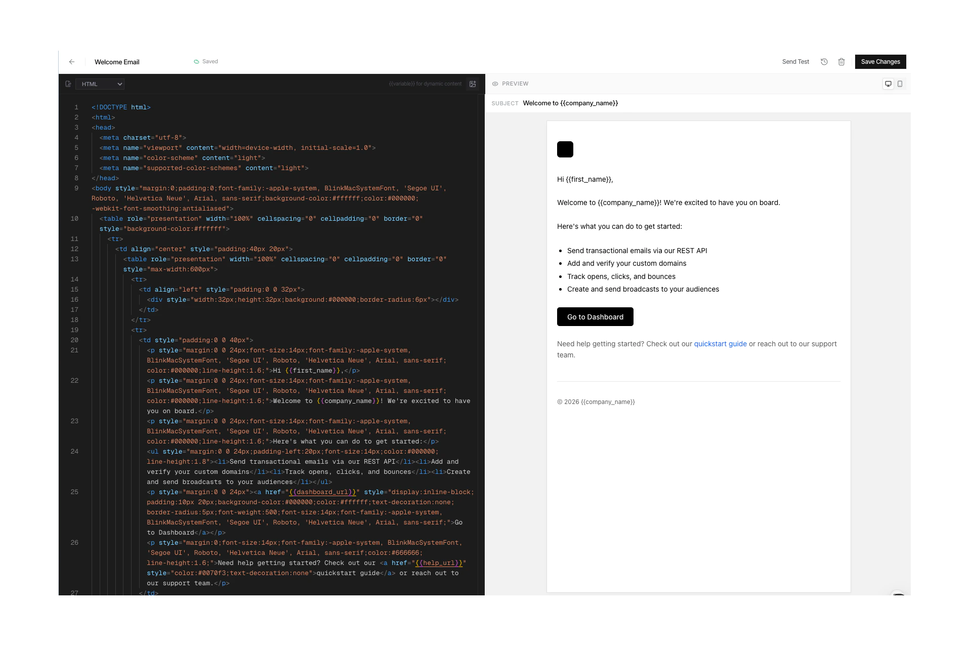The image size is (969, 646).
Task: Click line number 25 in the gutter
Action: [74, 492]
